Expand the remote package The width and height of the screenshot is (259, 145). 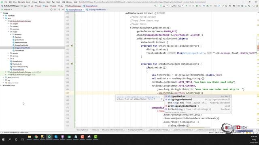pyautogui.click(x=8, y=53)
